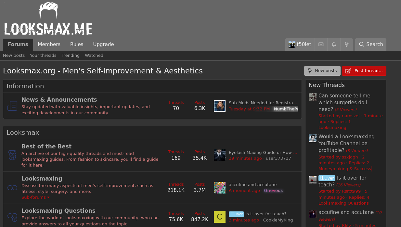Open 'Eyelash Maxing Guide or How' latest post
The width and height of the screenshot is (401, 227).
[x=263, y=152]
